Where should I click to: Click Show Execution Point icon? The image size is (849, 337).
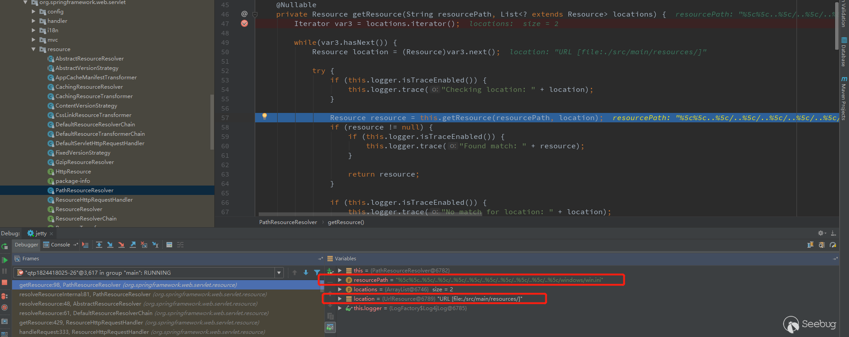[x=85, y=245]
